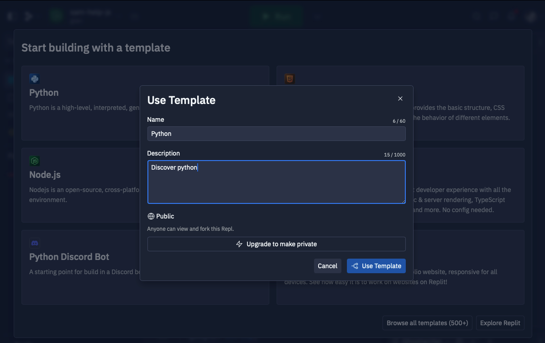Choose the Python template card title
Screen dimensions: 545x343
44,93
